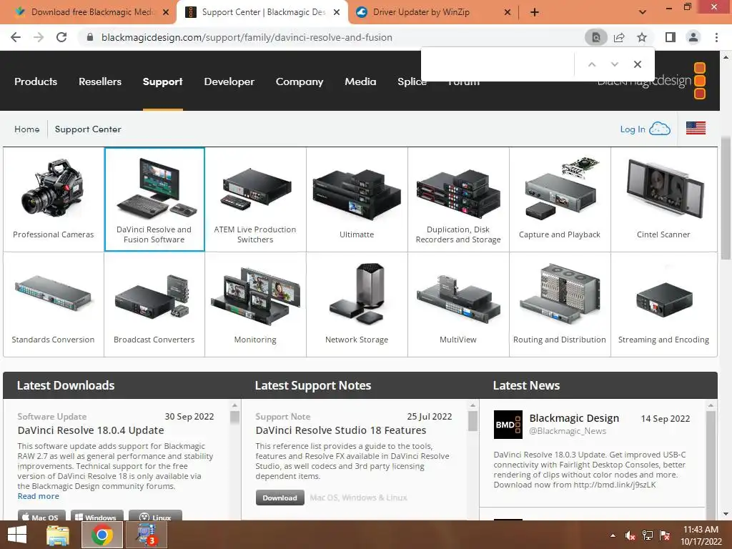
Task: Select the Ultimatte category
Action: 357,199
